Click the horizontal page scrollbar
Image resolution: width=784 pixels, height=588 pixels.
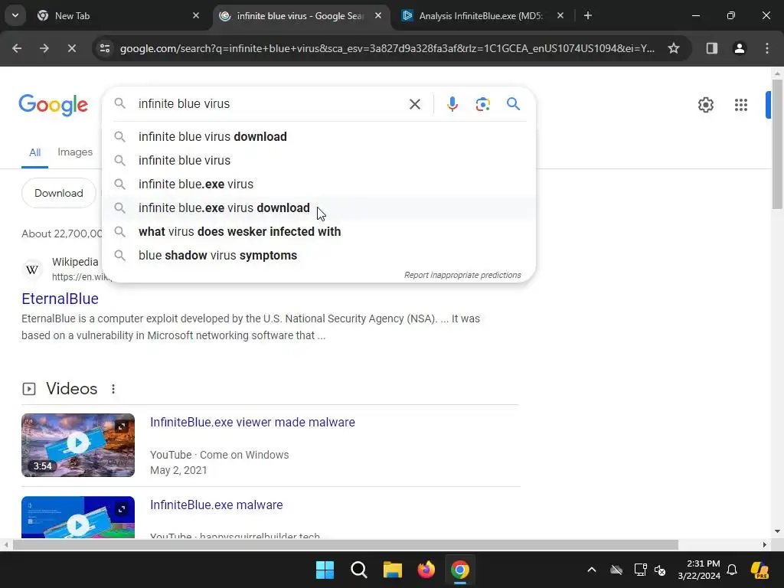point(345,545)
